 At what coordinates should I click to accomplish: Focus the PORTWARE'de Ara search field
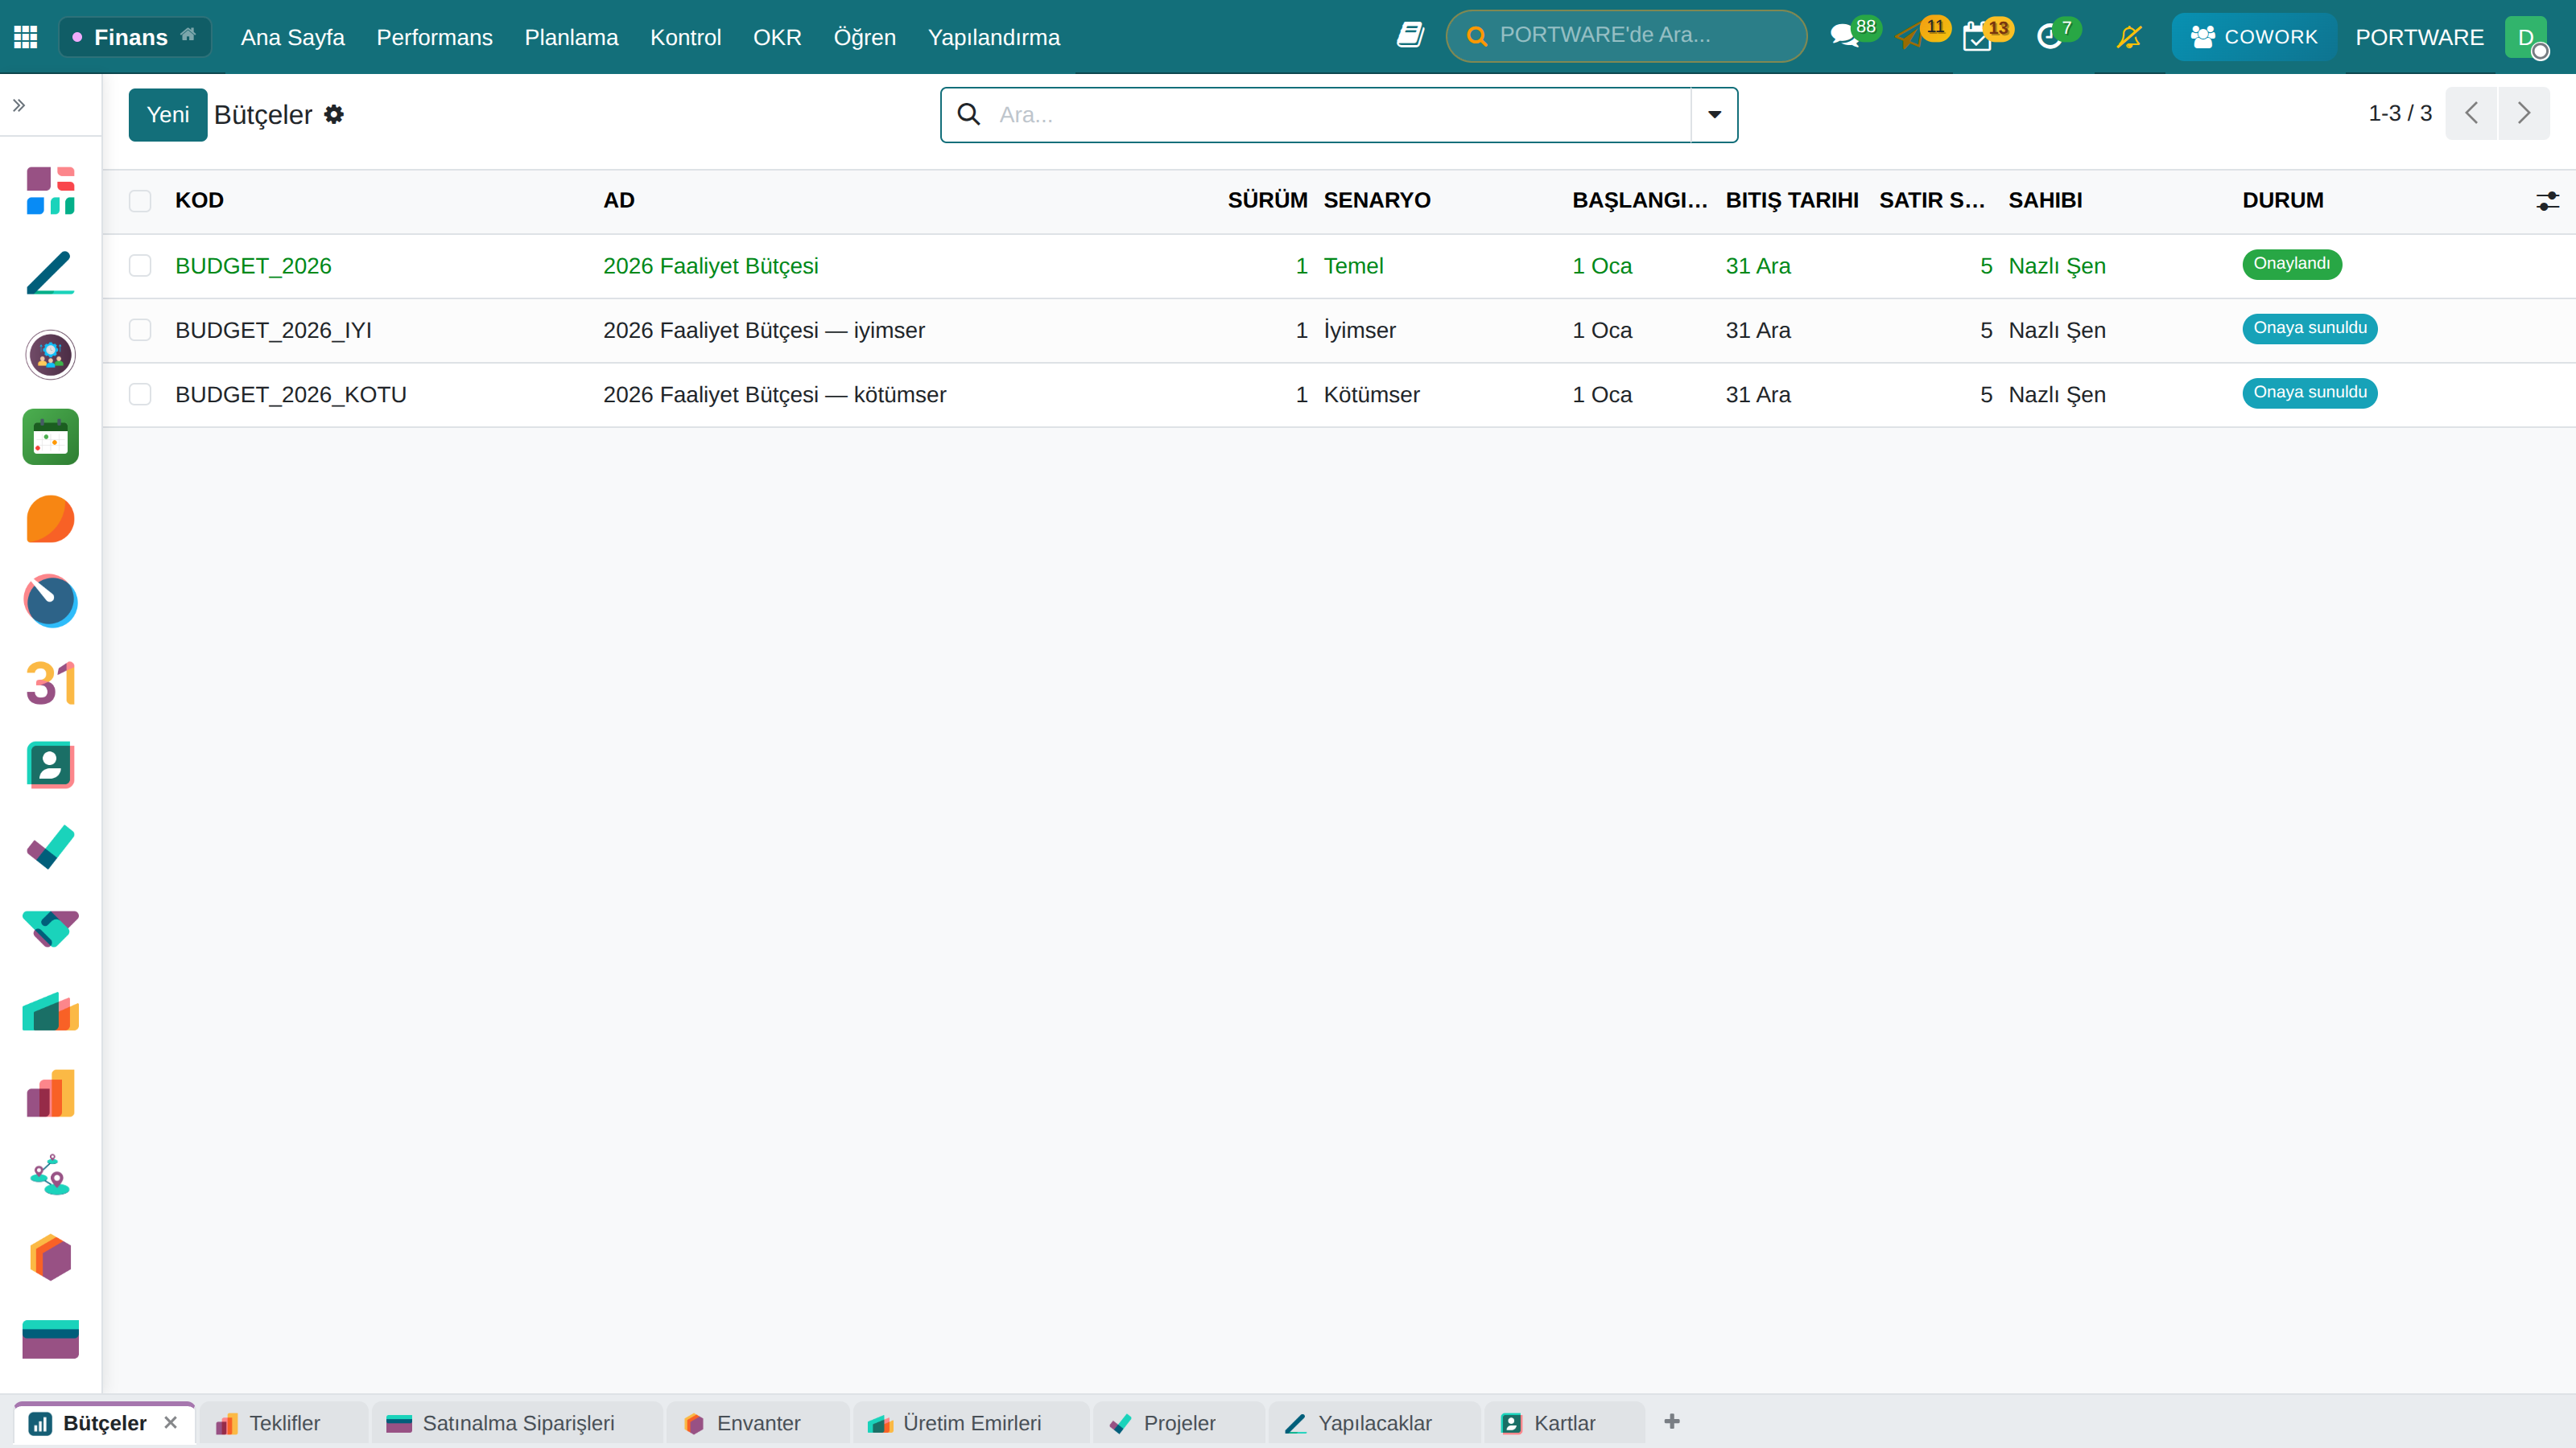point(1626,36)
